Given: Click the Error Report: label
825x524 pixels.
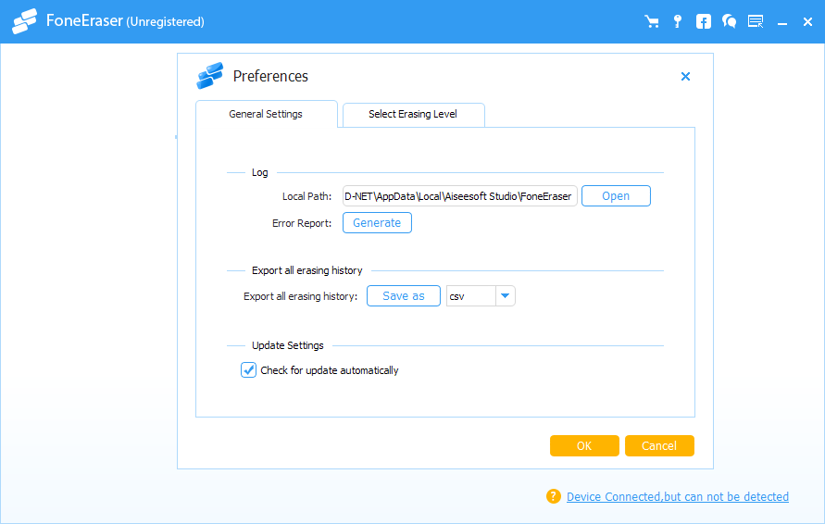Looking at the screenshot, I should [302, 223].
